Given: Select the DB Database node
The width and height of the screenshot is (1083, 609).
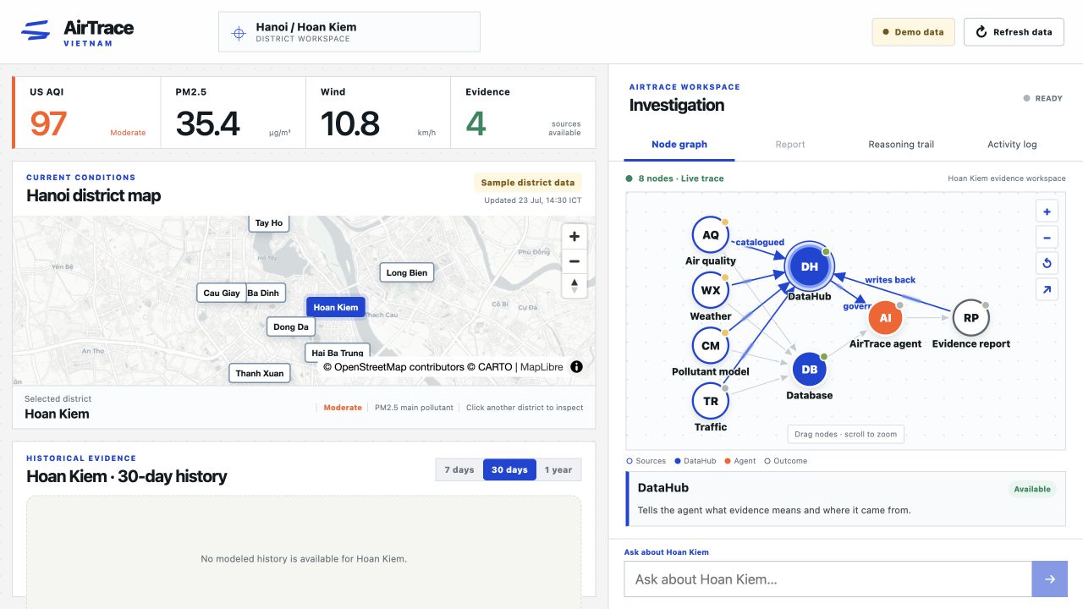Looking at the screenshot, I should pos(810,370).
